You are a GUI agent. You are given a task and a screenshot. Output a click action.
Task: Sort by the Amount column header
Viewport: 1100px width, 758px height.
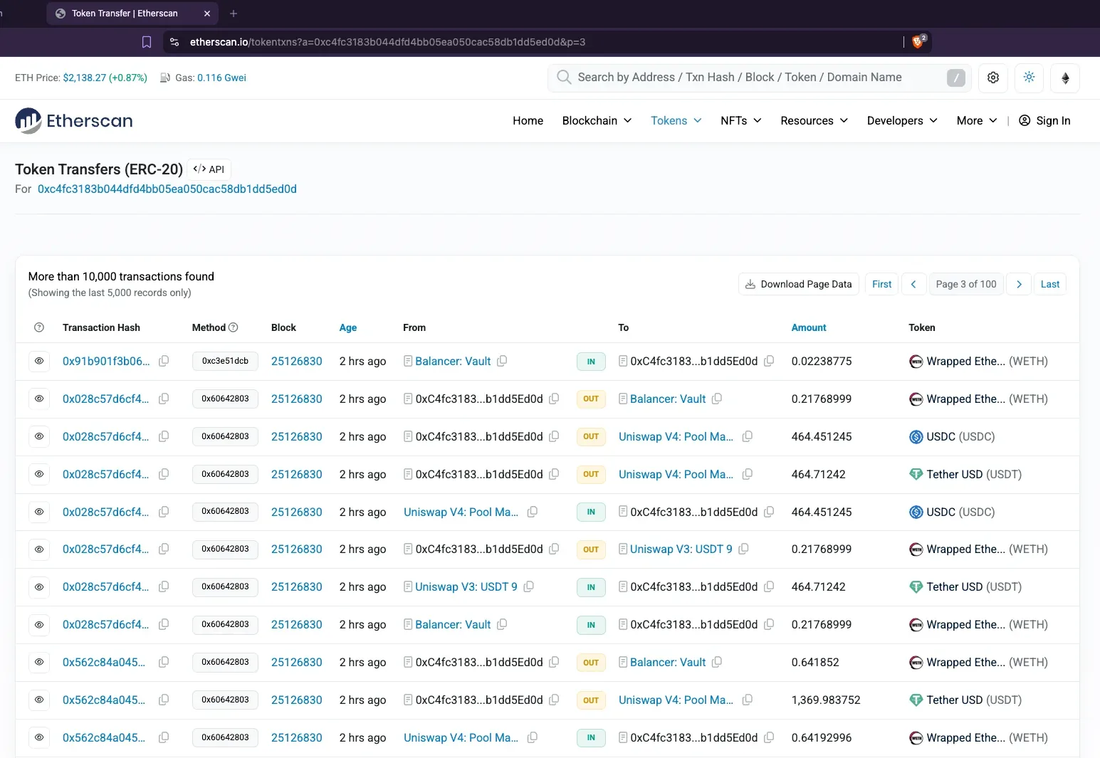pos(809,327)
